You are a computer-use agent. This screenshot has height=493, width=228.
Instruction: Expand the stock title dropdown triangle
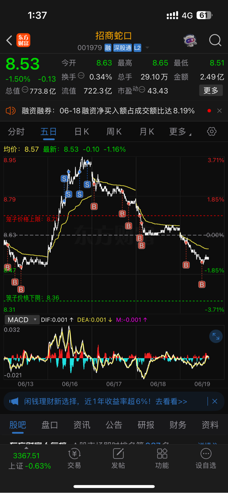pos(147,48)
